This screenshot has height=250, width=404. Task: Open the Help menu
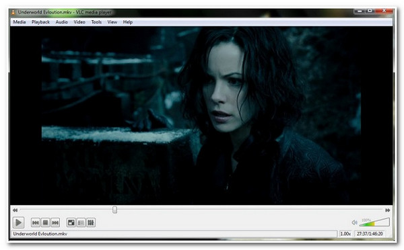(127, 22)
